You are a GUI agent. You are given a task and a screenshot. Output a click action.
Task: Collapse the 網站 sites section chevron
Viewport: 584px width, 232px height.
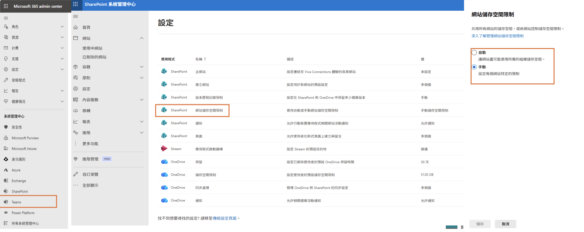(142, 38)
